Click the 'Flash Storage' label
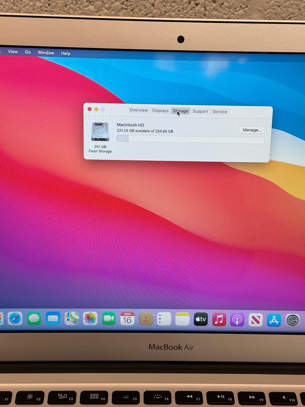Screen dimensions: 305x407 click(100, 151)
